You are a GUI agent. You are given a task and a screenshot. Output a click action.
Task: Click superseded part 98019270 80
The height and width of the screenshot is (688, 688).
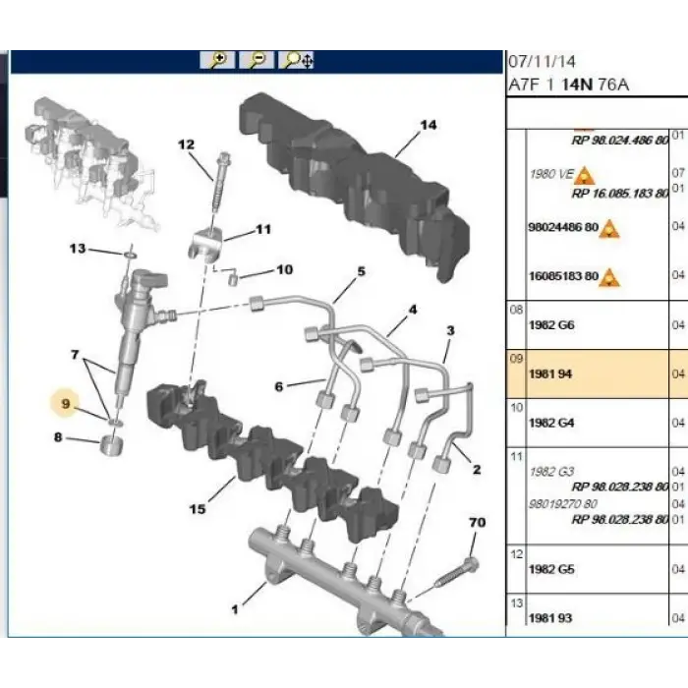563,503
